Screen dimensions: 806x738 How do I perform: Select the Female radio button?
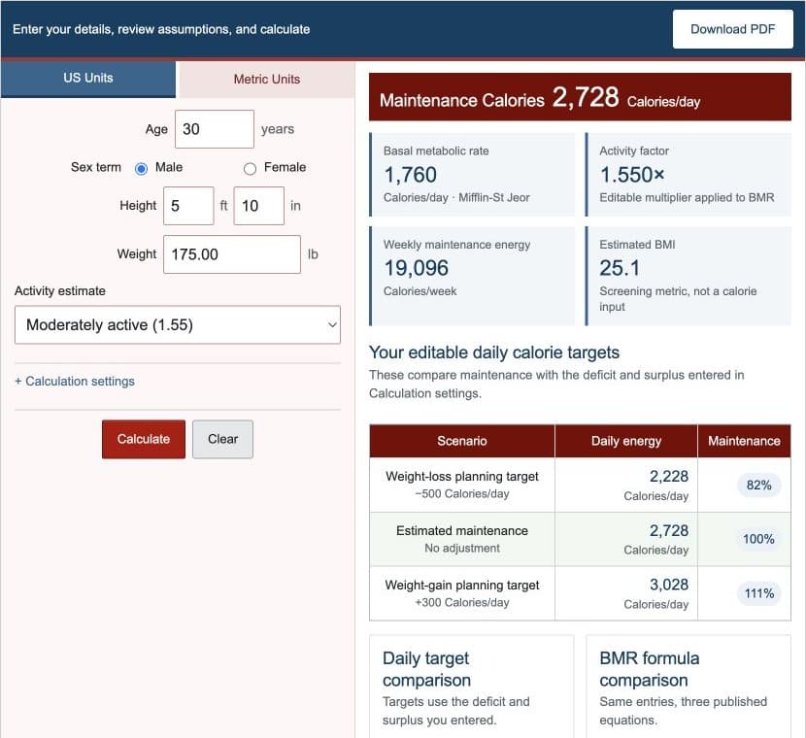click(x=250, y=168)
